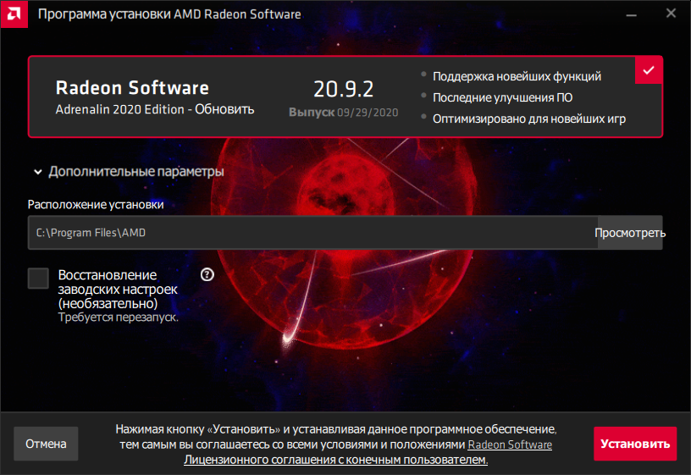691x475 pixels.
Task: Close the AMD Radeon Software installer
Action: (x=671, y=14)
